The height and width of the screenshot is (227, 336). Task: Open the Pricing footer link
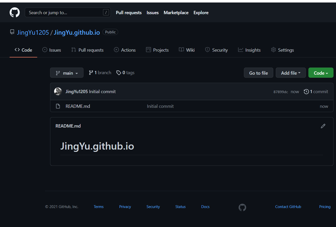click(x=325, y=207)
